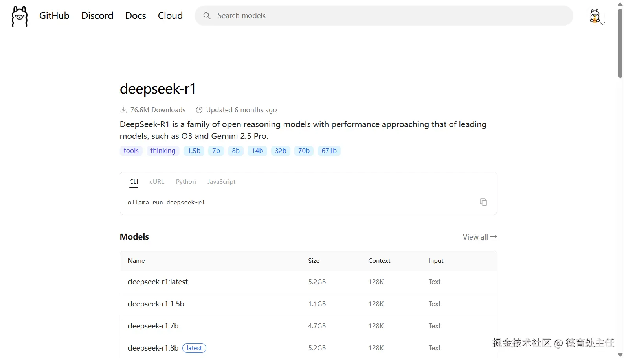Open the user avatar account menu
The height and width of the screenshot is (358, 624).
click(x=596, y=16)
